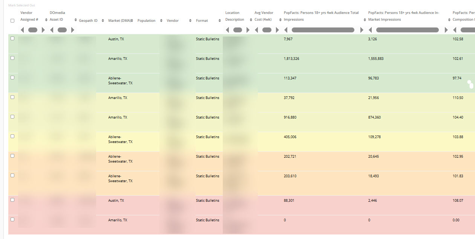The image size is (475, 239).
Task: Click left arrow under DOmedia Asset ID
Action: 52,30
